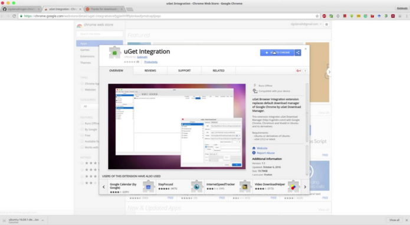The height and width of the screenshot is (225, 410).
Task: Click Show all downloads button
Action: pos(394,220)
